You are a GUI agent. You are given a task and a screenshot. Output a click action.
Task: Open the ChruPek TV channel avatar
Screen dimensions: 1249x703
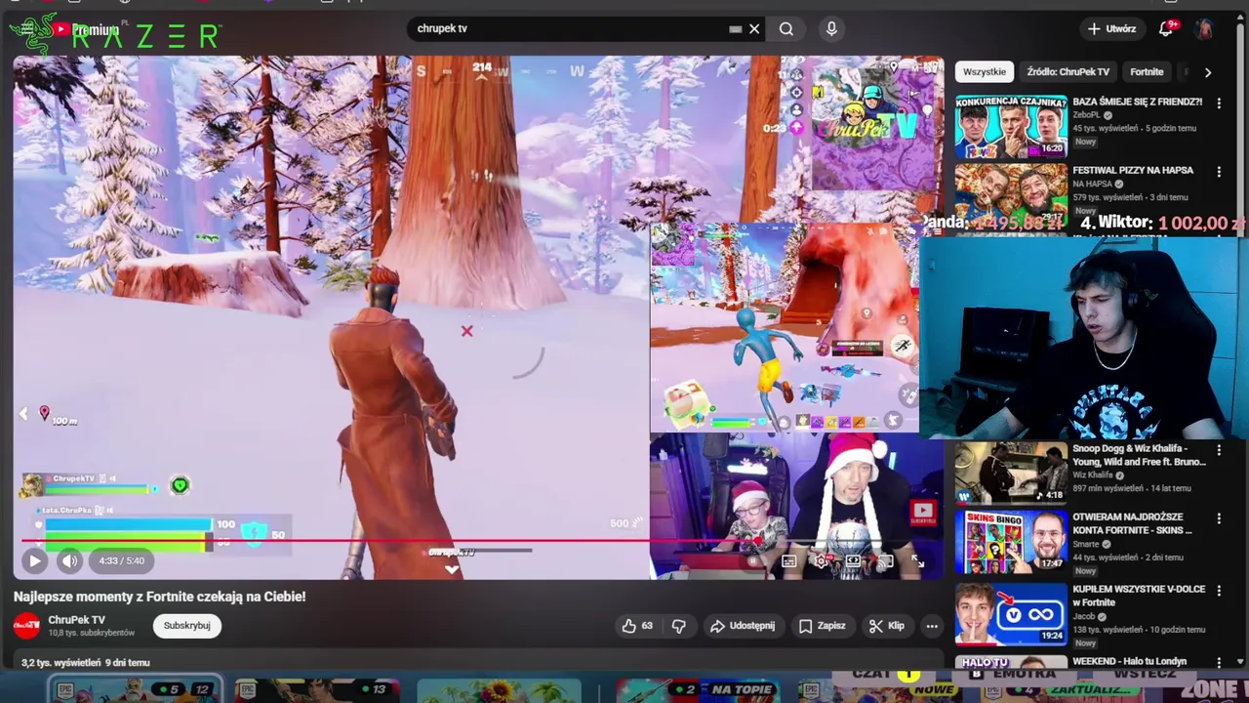26,626
